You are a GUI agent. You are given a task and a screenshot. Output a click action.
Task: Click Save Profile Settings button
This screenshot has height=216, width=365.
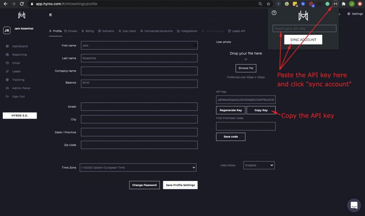[x=180, y=185]
